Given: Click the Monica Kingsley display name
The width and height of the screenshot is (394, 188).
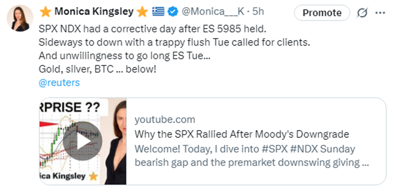Looking at the screenshot, I should tap(94, 12).
